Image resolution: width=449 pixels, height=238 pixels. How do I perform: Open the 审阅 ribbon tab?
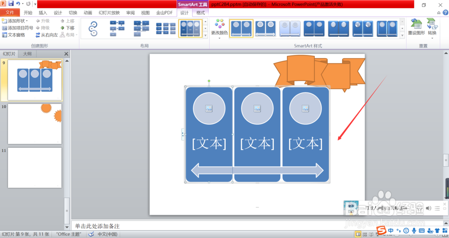click(x=130, y=13)
